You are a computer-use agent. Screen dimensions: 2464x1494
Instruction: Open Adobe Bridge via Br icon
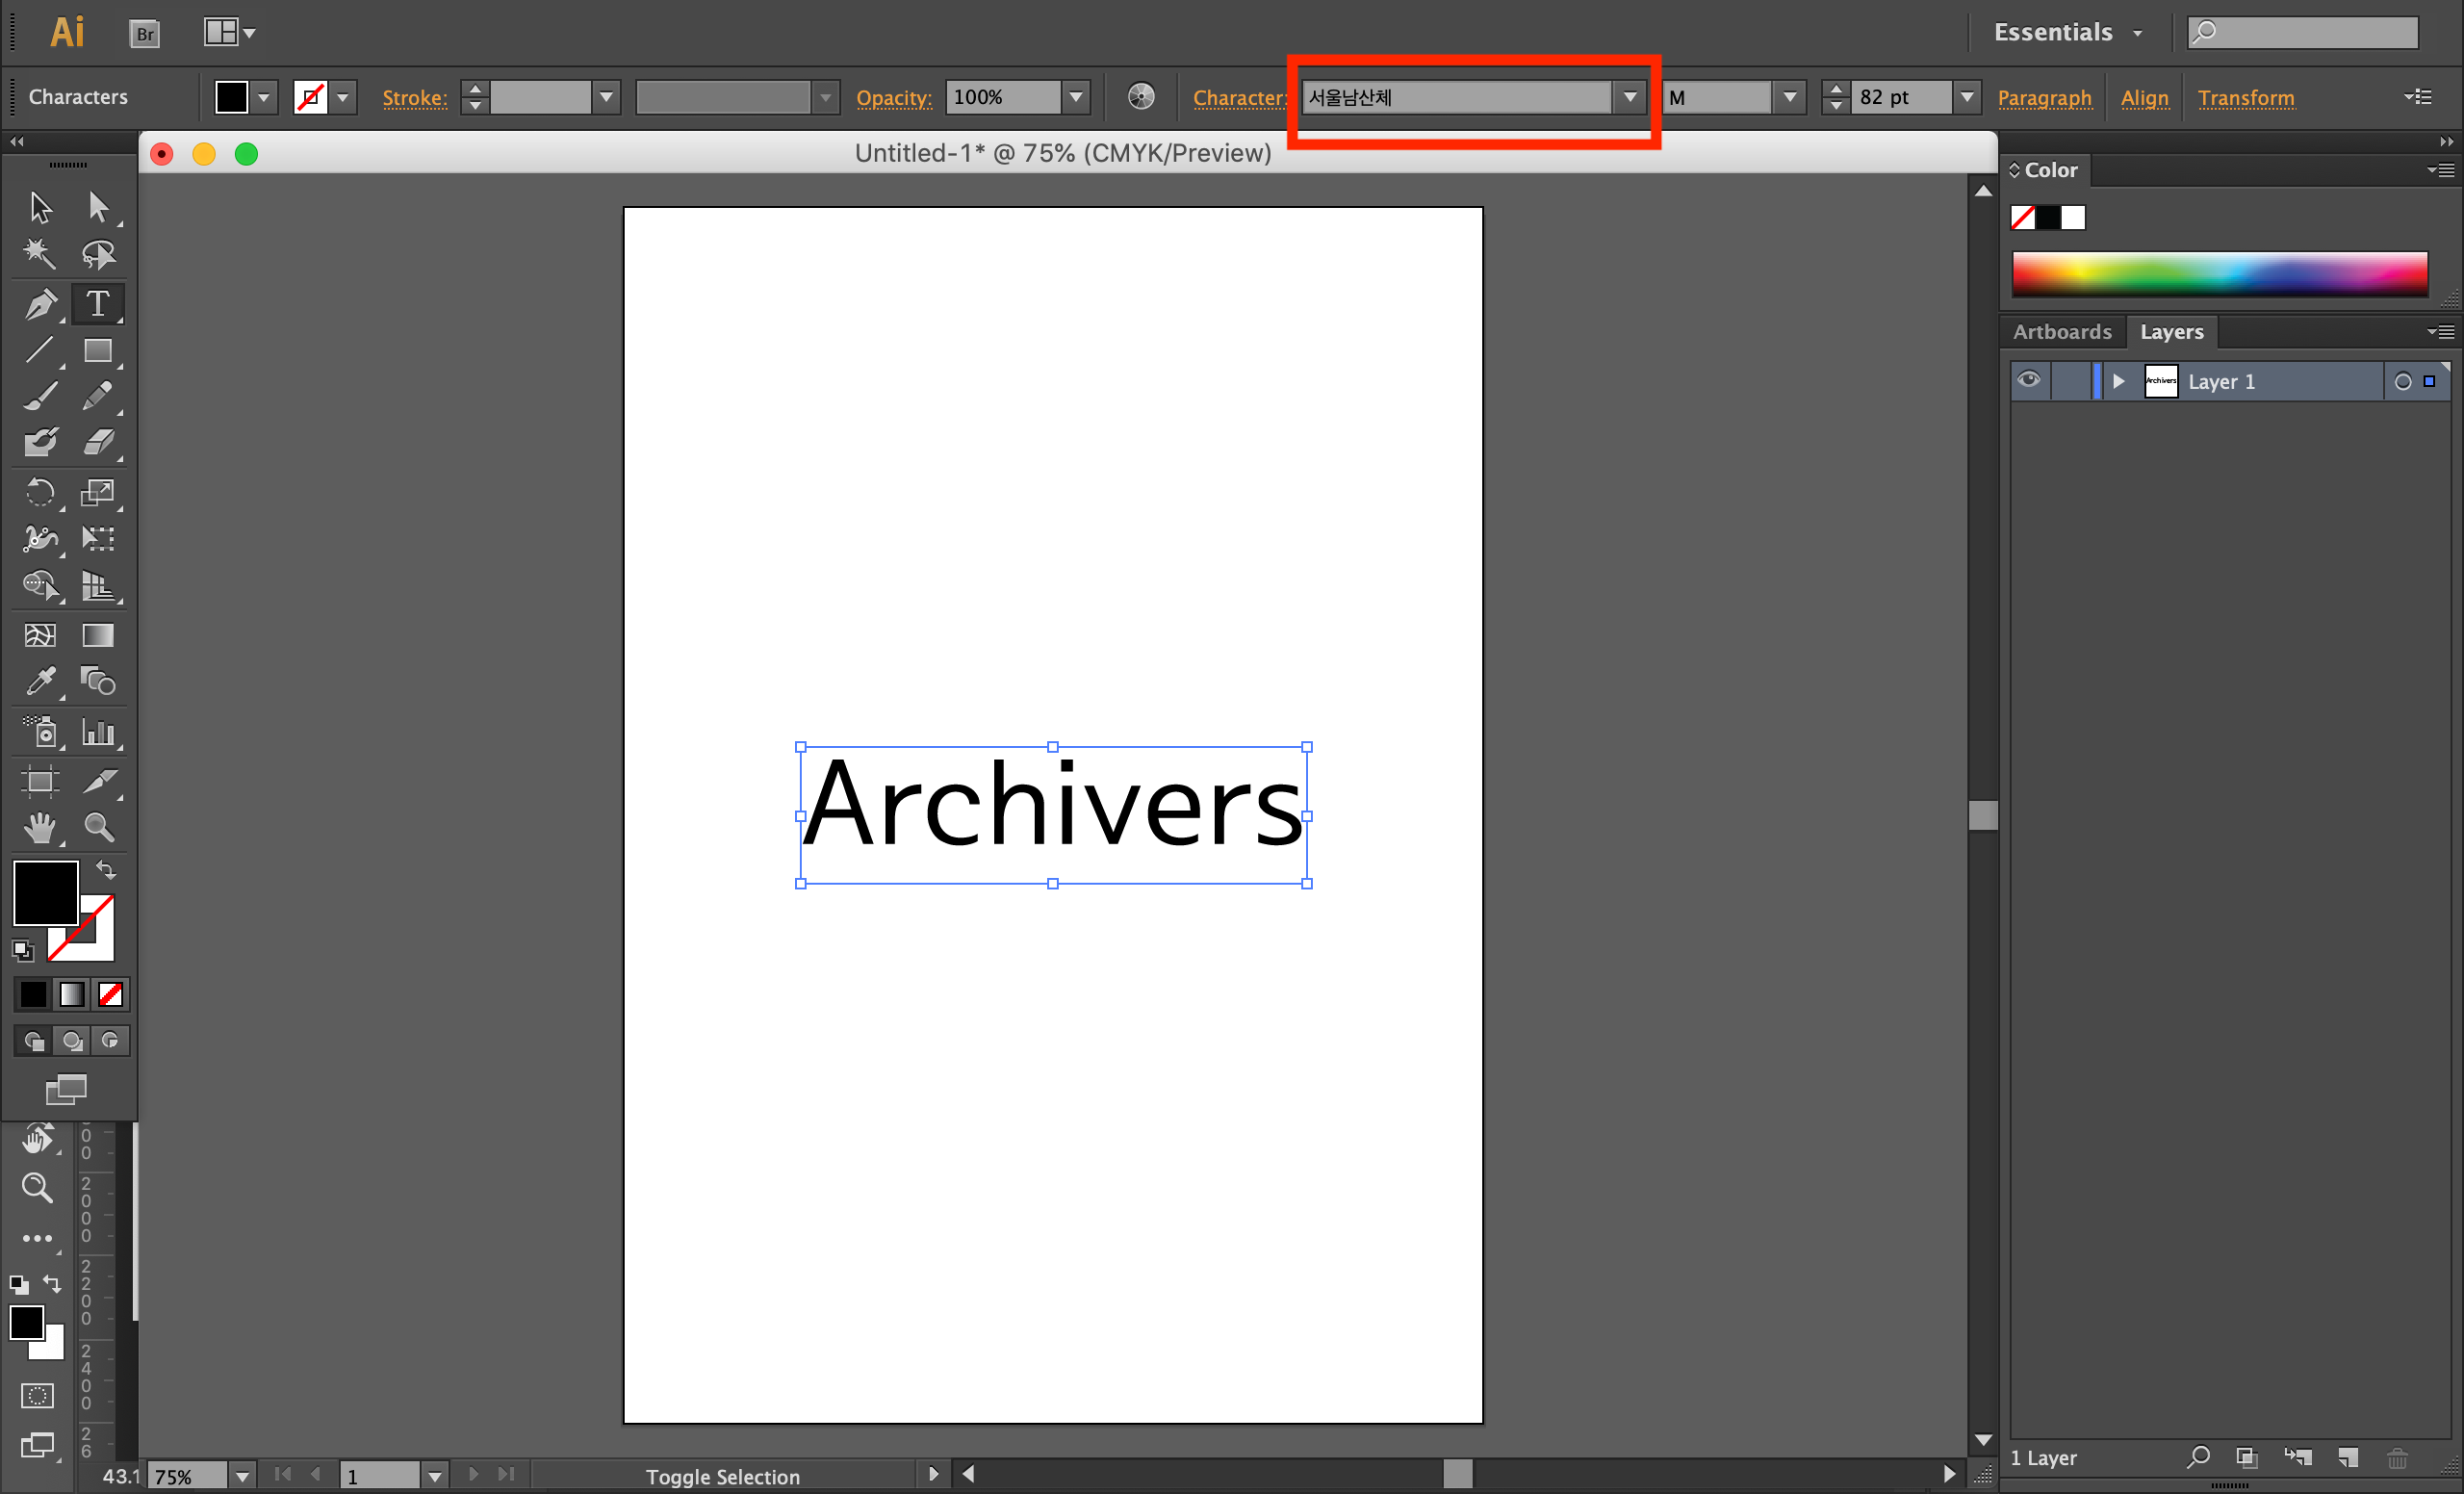click(x=145, y=34)
